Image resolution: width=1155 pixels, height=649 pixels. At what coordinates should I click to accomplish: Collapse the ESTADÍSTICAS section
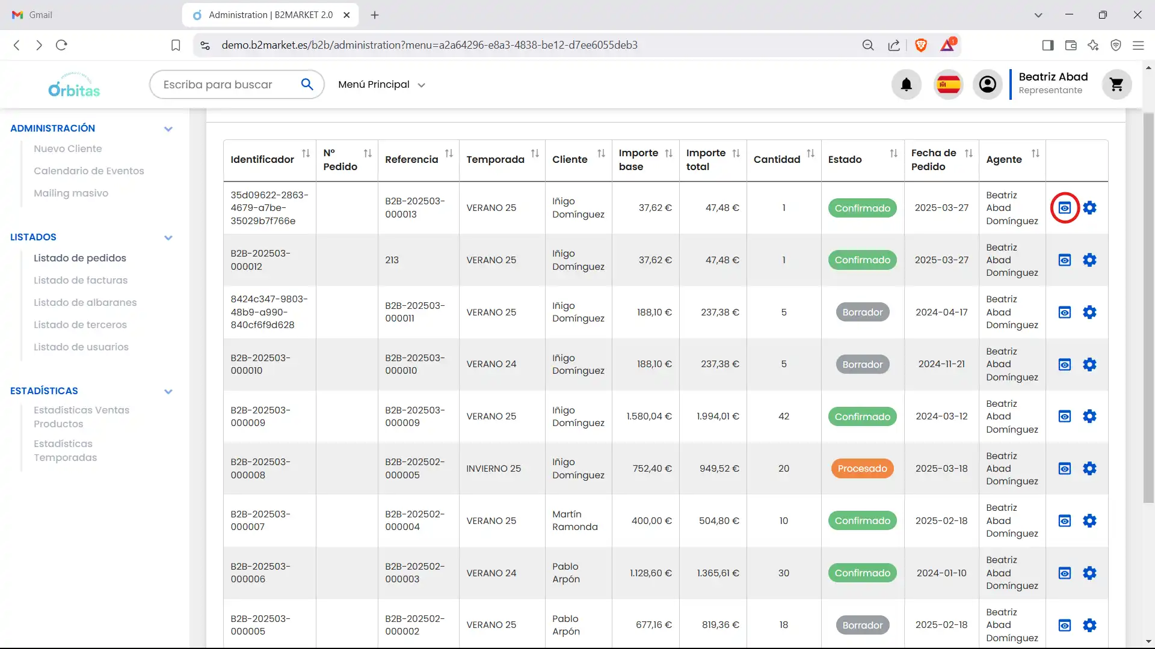(168, 391)
